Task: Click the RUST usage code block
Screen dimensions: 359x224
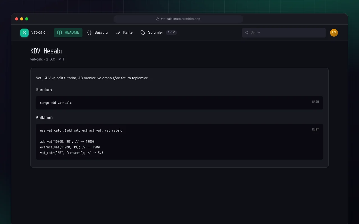Action: point(179,142)
